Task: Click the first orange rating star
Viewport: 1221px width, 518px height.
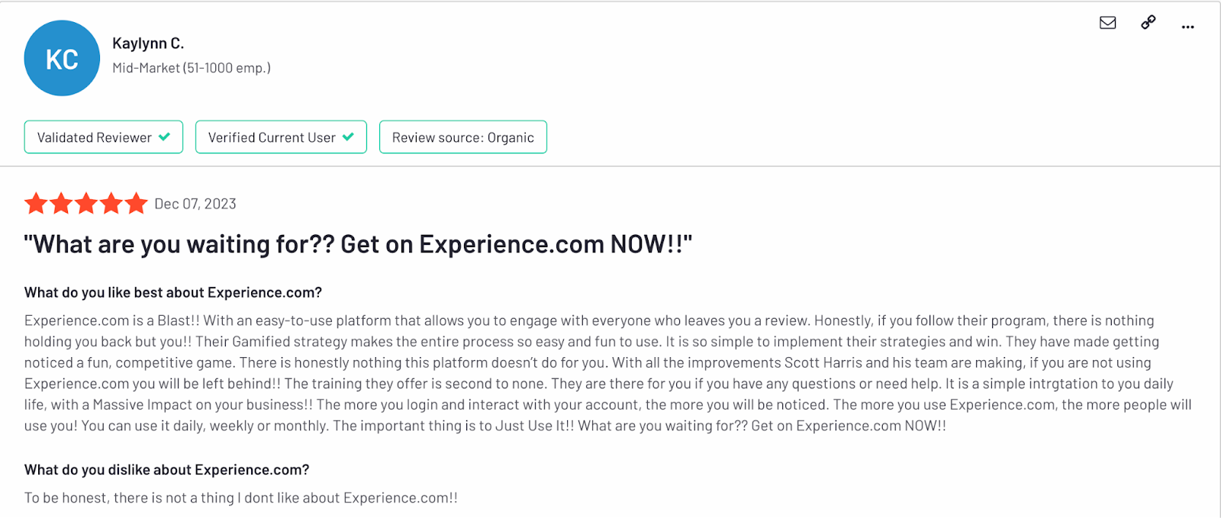Action: (x=37, y=204)
